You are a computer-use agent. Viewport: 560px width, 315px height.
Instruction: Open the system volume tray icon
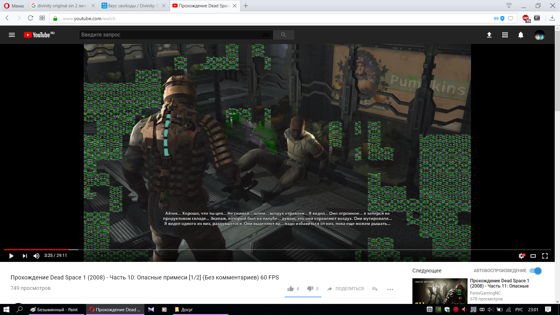coord(491,309)
